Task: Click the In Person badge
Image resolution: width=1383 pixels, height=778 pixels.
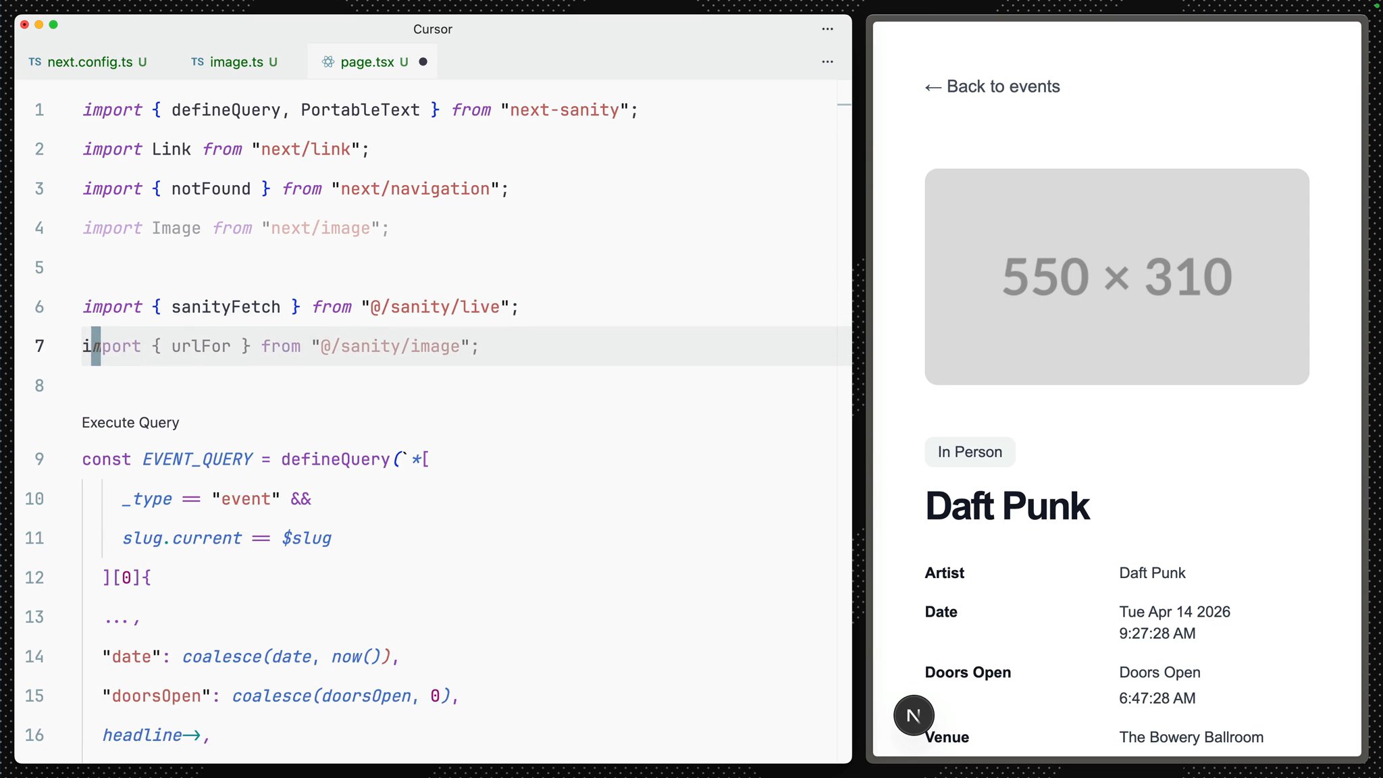Action: 970,452
